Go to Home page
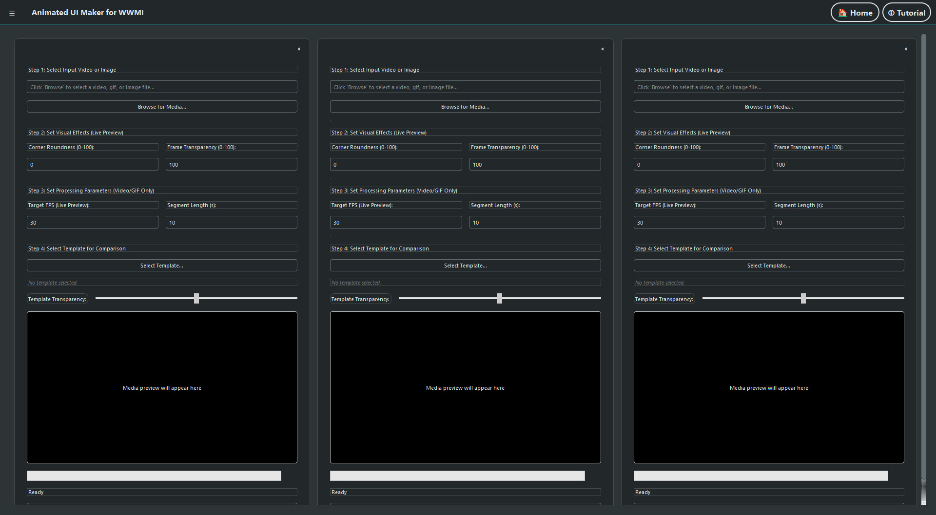The width and height of the screenshot is (936, 515). coord(855,13)
